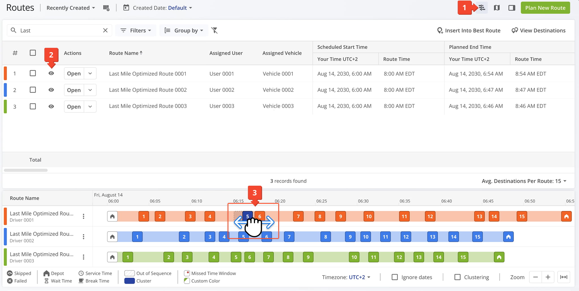
Task: Enable the Clustering checkbox
Action: (457, 277)
